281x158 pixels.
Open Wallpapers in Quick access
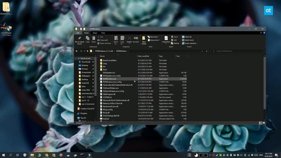point(86,76)
